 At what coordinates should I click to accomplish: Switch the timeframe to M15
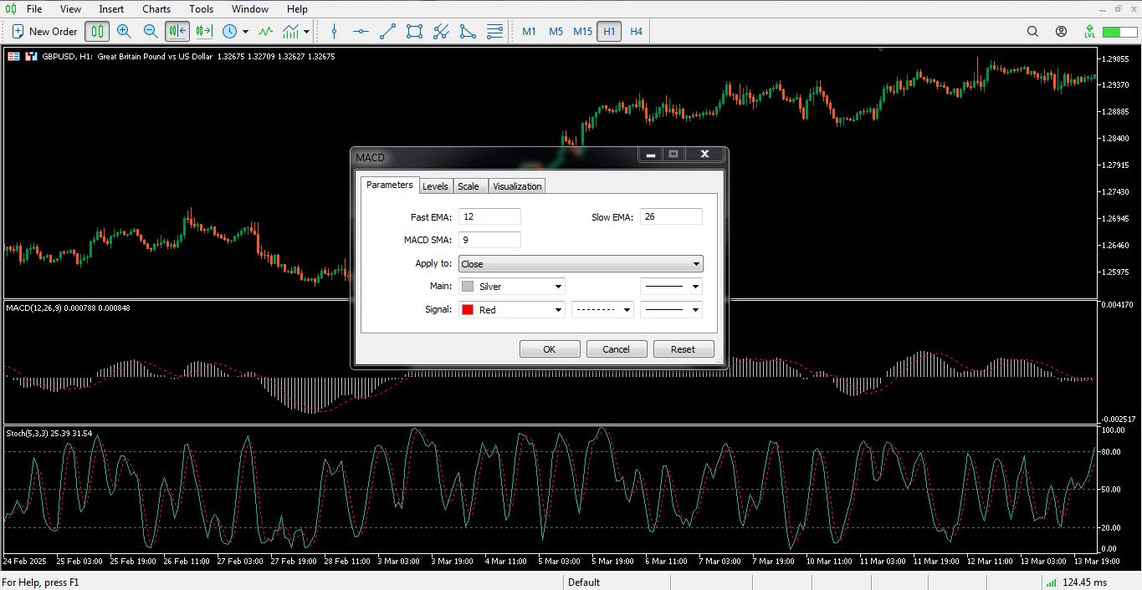point(582,32)
